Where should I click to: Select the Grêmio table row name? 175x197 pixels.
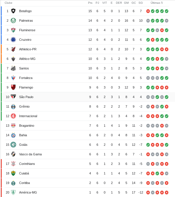(x=24, y=106)
